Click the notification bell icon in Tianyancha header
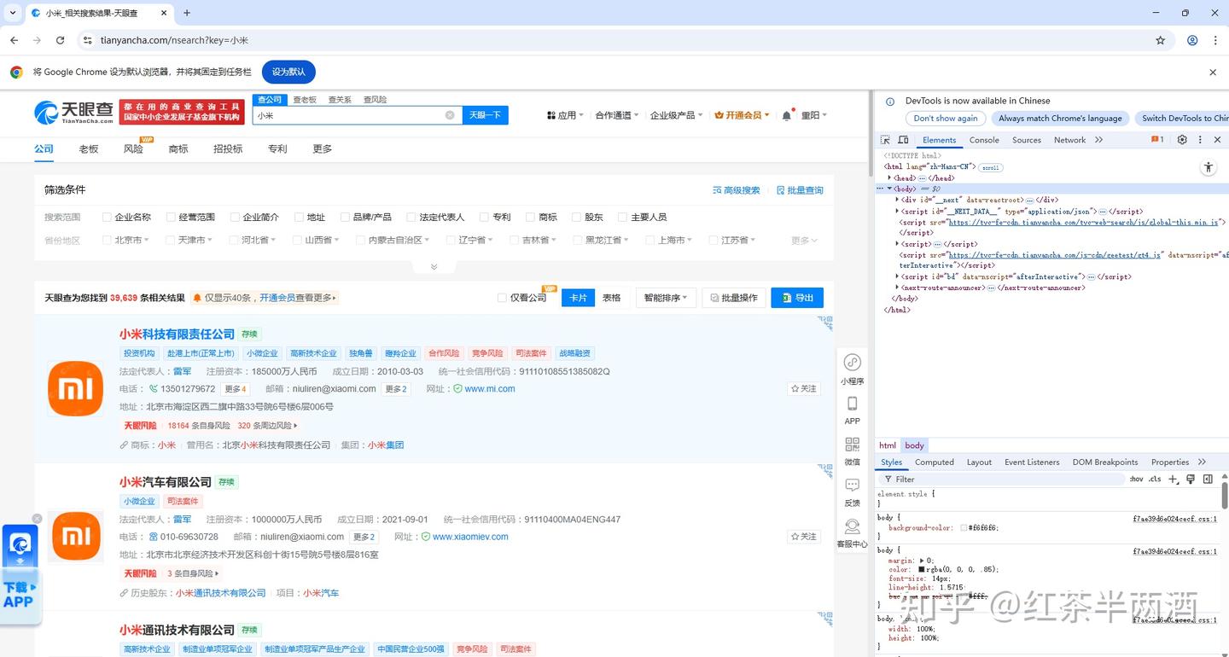 [787, 115]
